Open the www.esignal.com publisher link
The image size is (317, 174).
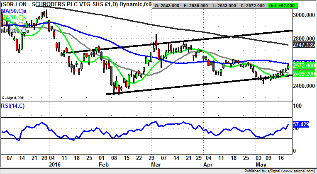[x=297, y=170]
